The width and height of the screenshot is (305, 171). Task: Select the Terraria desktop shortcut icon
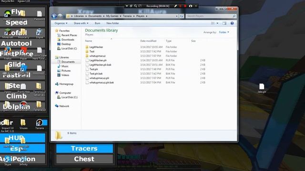[x=40, y=124]
